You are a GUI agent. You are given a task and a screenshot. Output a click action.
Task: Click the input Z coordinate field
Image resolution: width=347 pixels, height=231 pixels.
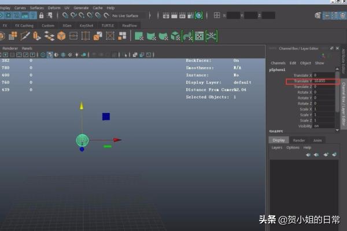268,16
